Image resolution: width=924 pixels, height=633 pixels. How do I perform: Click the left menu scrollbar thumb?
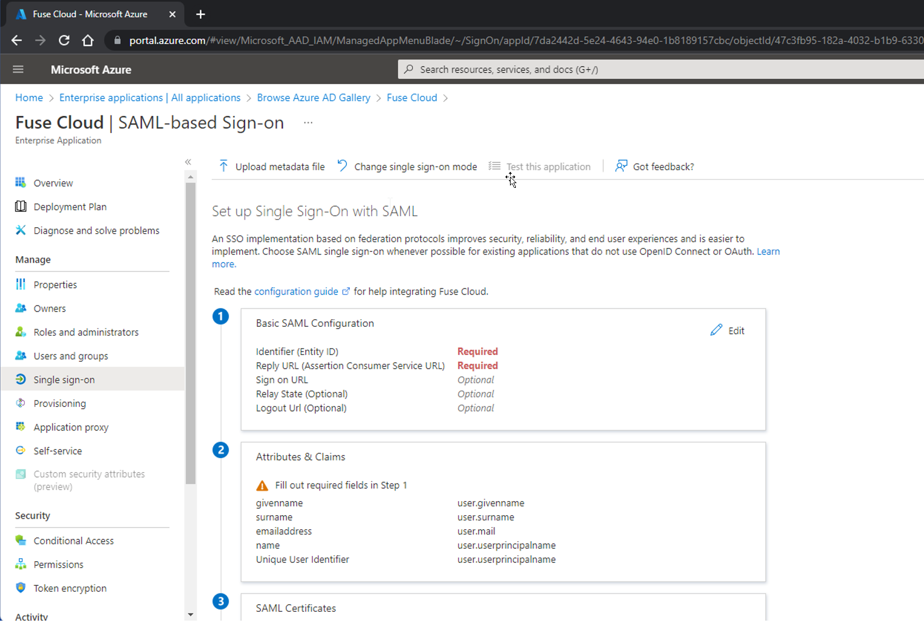[190, 333]
